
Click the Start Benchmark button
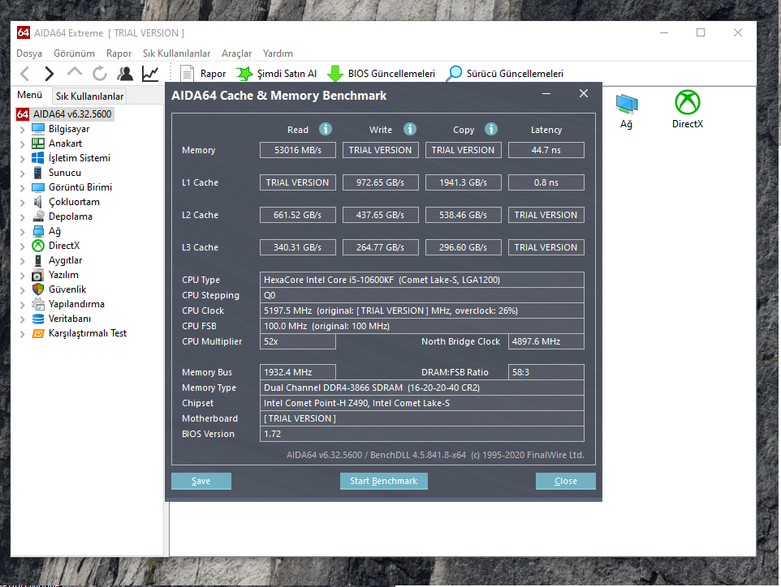pyautogui.click(x=383, y=481)
